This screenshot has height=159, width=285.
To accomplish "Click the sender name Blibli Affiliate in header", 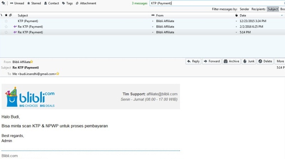I will pos(21,62).
